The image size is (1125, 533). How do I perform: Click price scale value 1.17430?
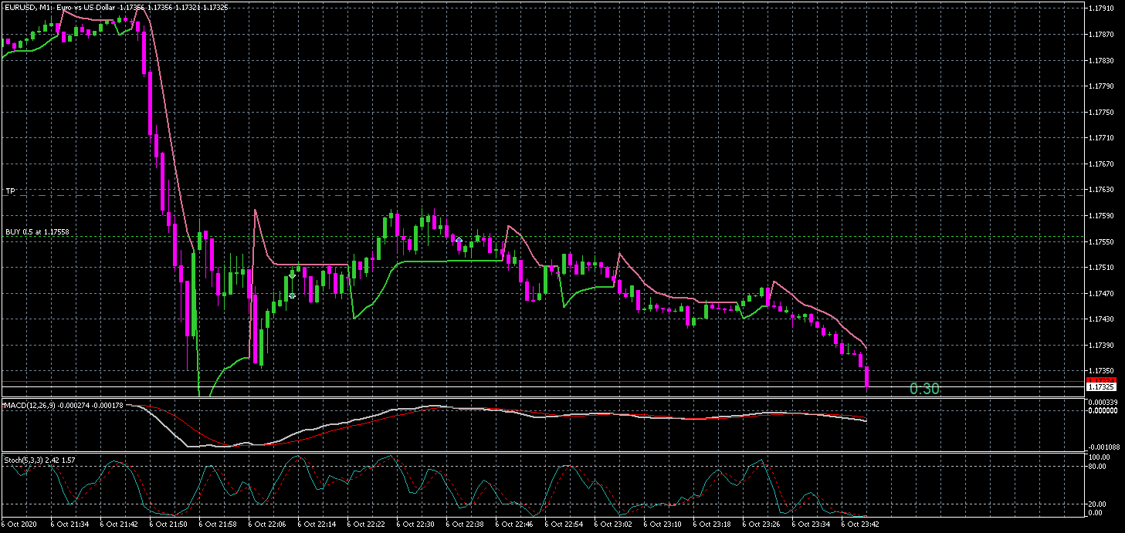1100,319
